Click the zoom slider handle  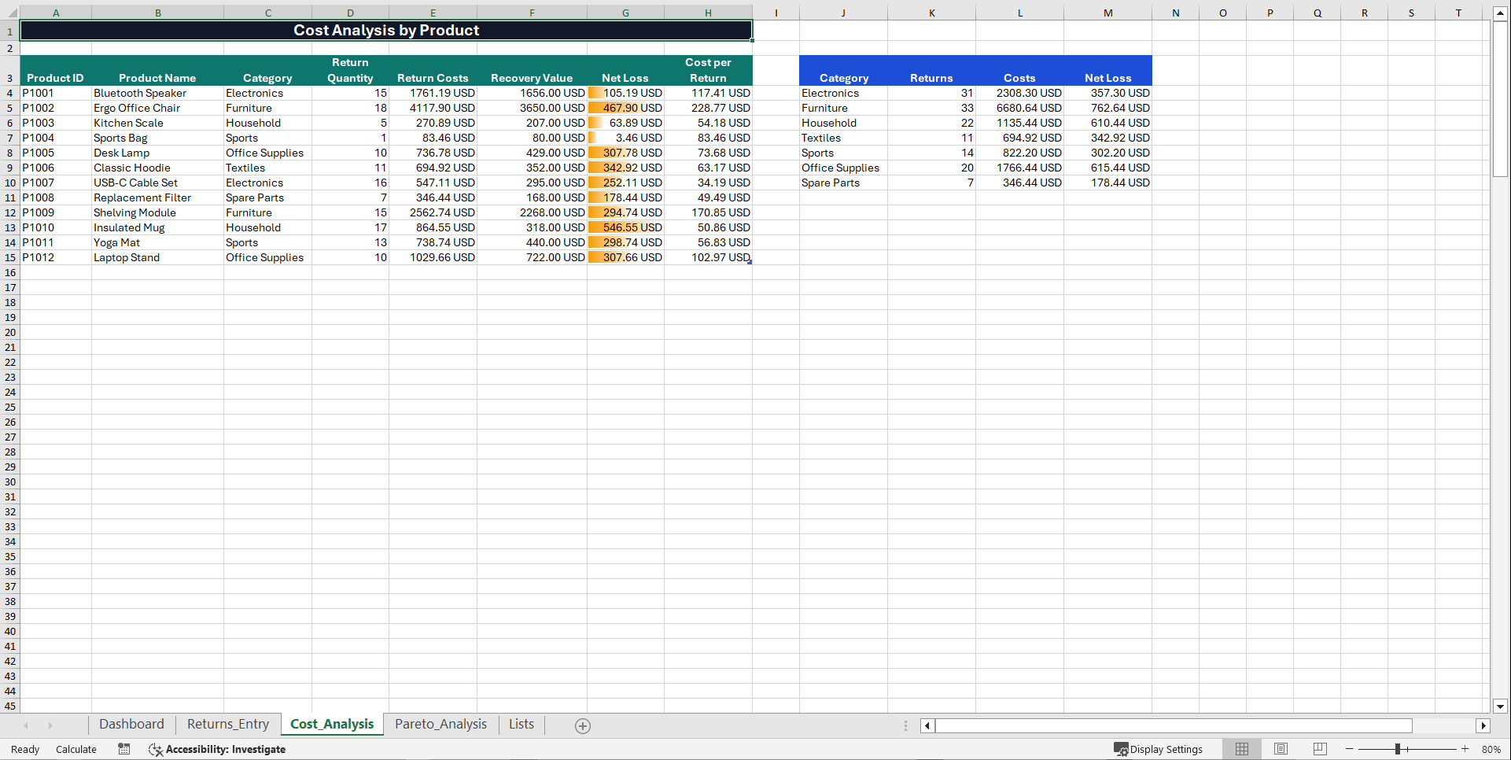click(x=1398, y=749)
